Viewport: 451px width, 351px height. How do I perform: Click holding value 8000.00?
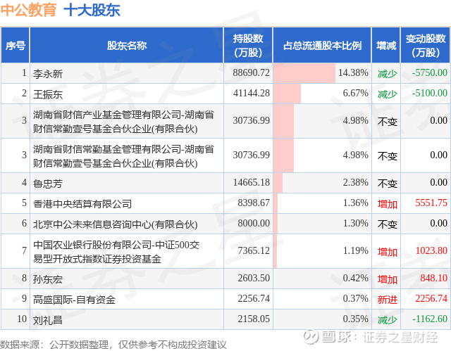(254, 223)
